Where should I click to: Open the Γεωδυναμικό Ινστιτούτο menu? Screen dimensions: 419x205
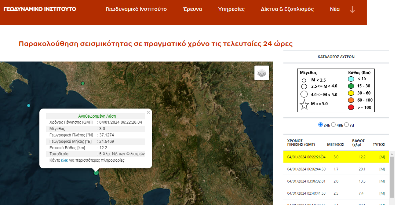click(x=136, y=9)
